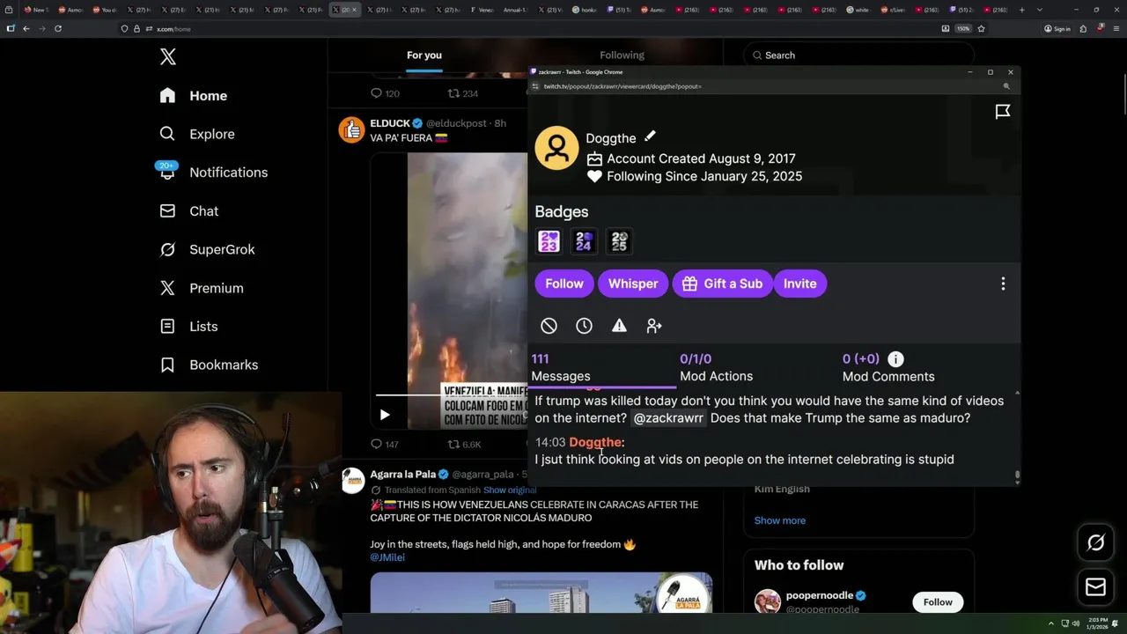This screenshot has height=634, width=1127.
Task: Repost the post with 234 reposts
Action: (x=463, y=93)
